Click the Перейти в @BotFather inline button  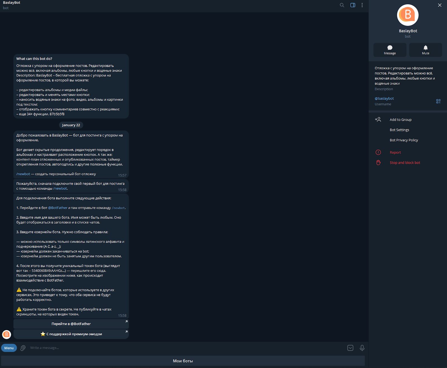[71, 324]
